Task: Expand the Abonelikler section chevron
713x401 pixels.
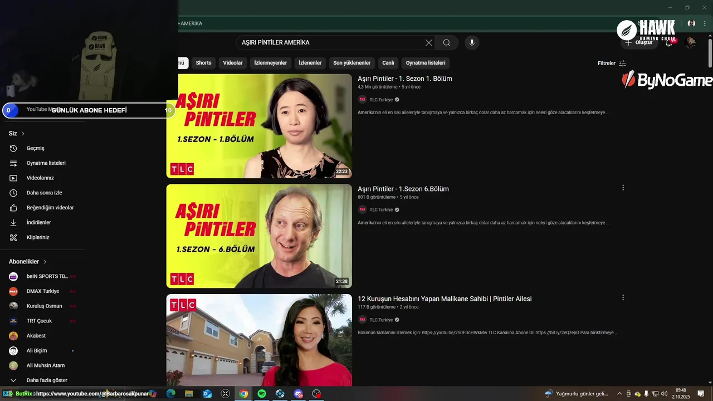Action: tap(45, 262)
